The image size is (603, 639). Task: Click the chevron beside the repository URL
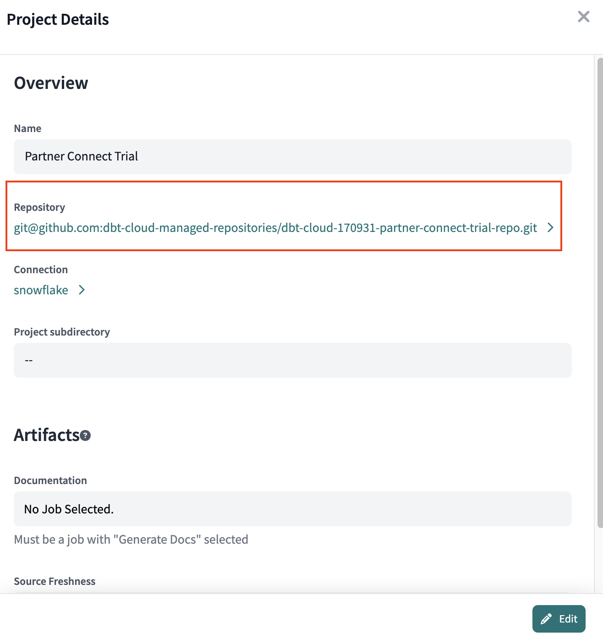point(551,228)
